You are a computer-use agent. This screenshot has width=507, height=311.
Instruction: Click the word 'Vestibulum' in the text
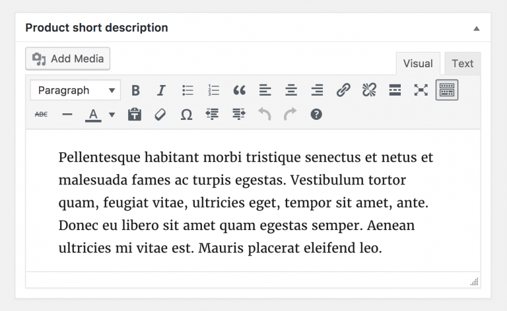pyautogui.click(x=327, y=180)
